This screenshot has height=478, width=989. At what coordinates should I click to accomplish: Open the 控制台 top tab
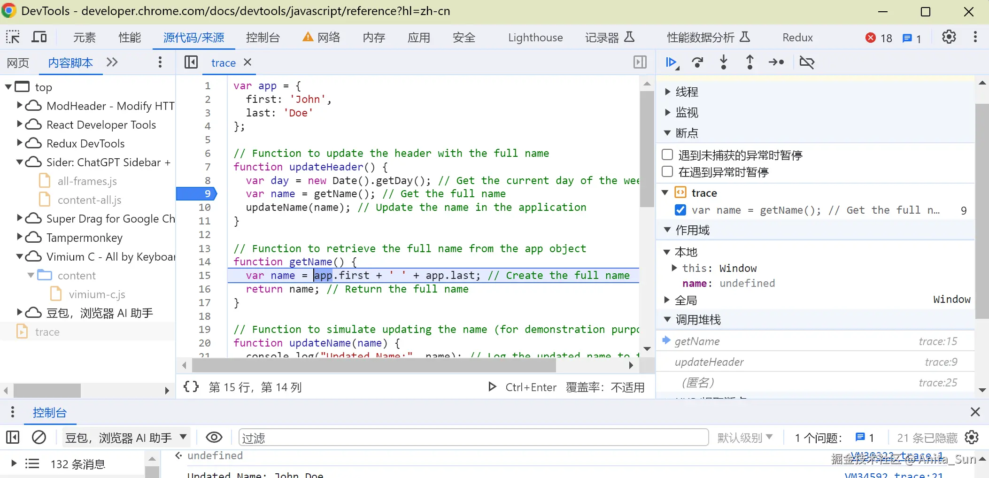click(263, 38)
